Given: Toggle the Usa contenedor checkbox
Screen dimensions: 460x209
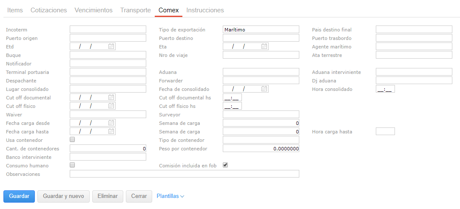Looking at the screenshot, I should pyautogui.click(x=72, y=140).
